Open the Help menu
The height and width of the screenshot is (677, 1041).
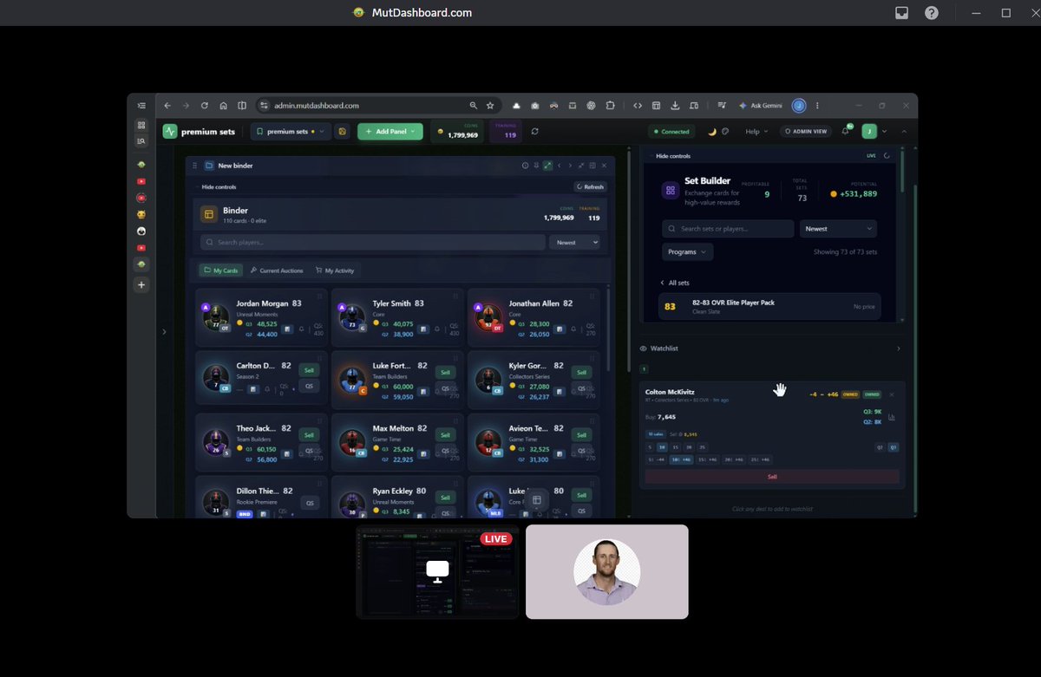[x=756, y=132]
